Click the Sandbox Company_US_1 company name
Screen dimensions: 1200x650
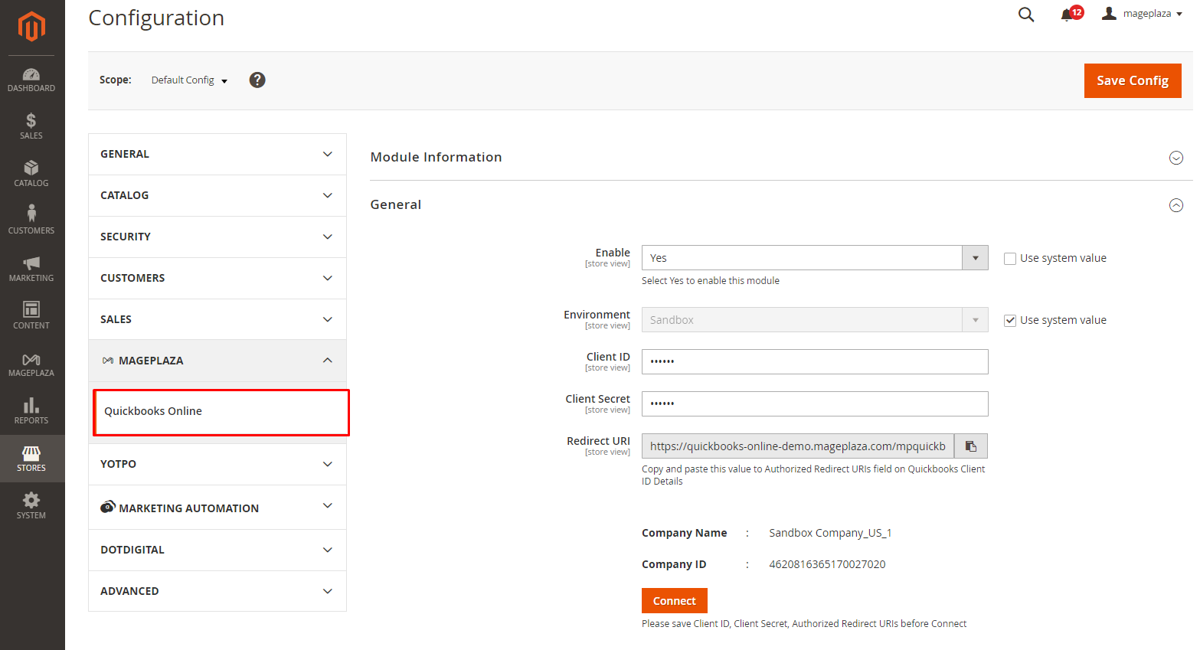(830, 533)
